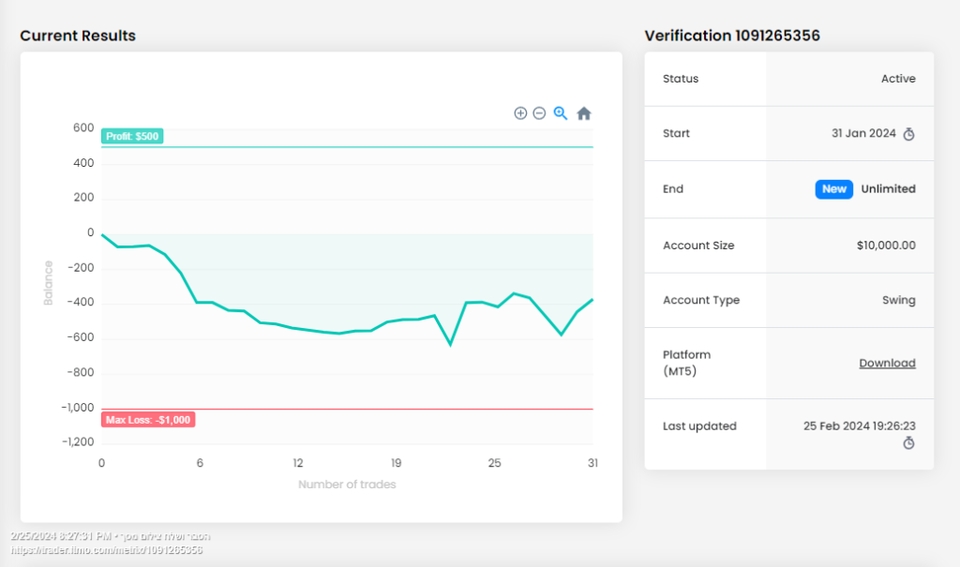Click the blue New badge

833,189
